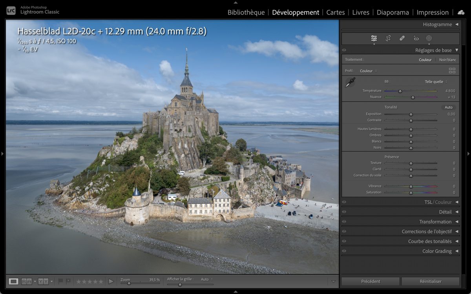Pick the white balance eyedropper
Viewport: 471px width, 294px height.
pyautogui.click(x=350, y=82)
